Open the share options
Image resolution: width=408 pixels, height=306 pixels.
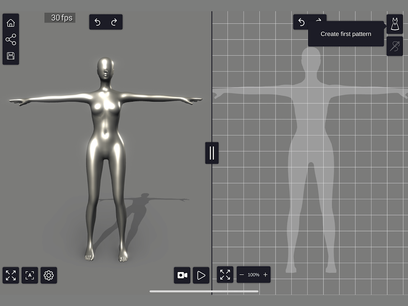tap(11, 40)
